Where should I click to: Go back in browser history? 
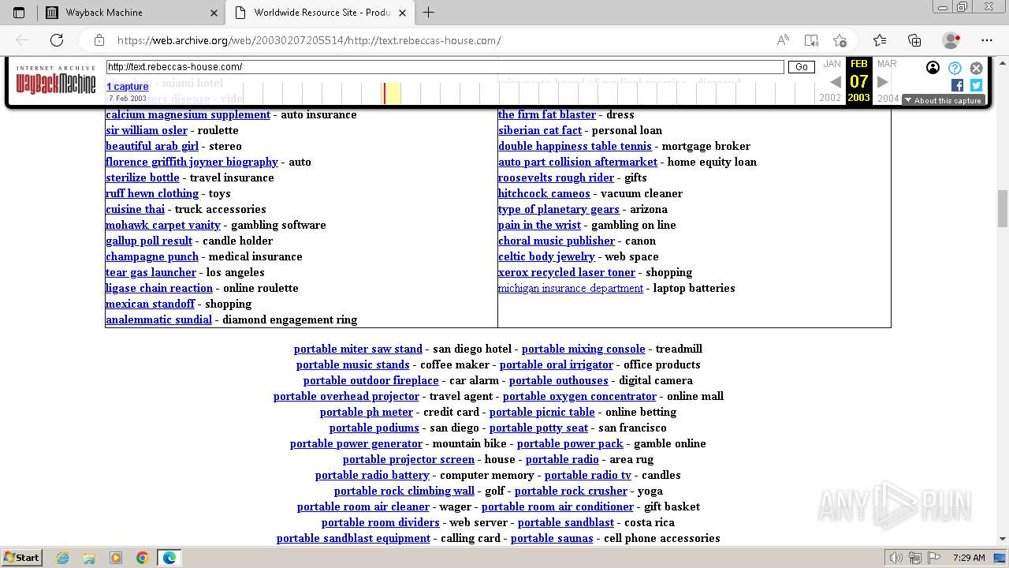[22, 40]
